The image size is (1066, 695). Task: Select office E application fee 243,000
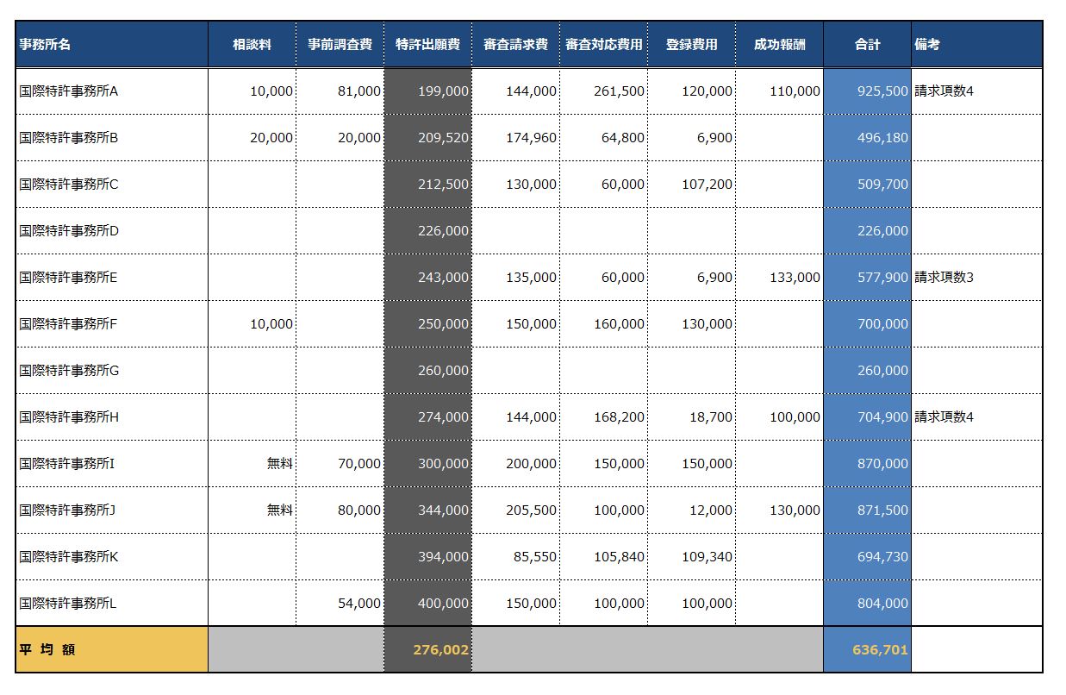pos(427,278)
